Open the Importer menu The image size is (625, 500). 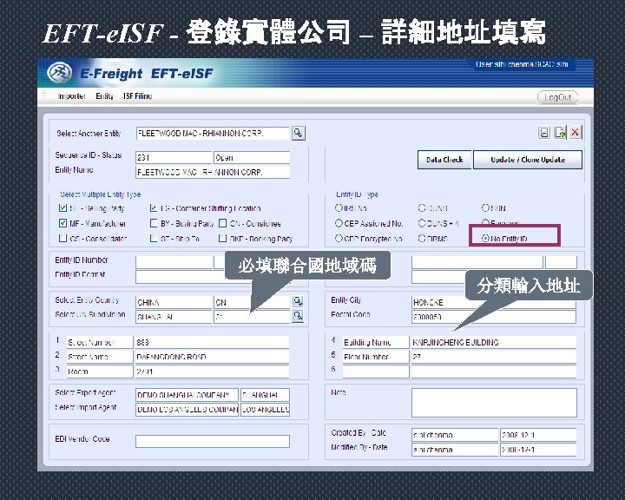pos(72,96)
